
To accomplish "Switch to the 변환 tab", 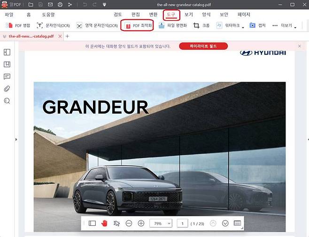I will tap(153, 15).
